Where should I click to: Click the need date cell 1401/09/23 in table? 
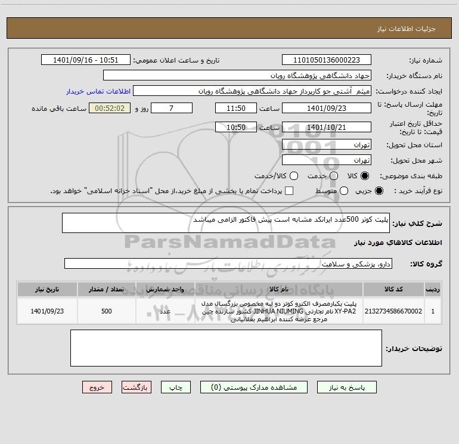click(x=47, y=311)
